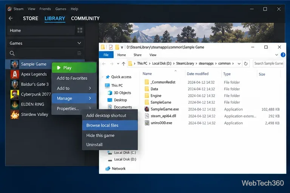Expand breadcrumb arrow after common
Image resolution: width=290 pixels, height=193 pixels.
tap(233, 64)
